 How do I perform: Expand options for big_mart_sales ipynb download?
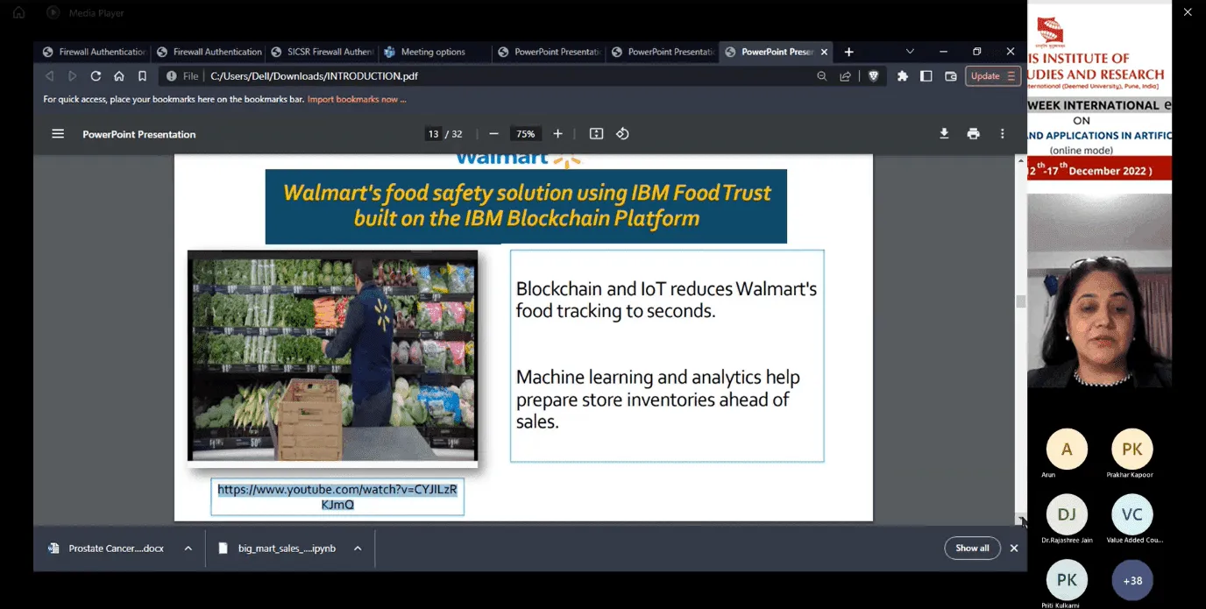(358, 549)
